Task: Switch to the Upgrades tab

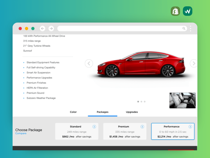Action: [x=132, y=112]
